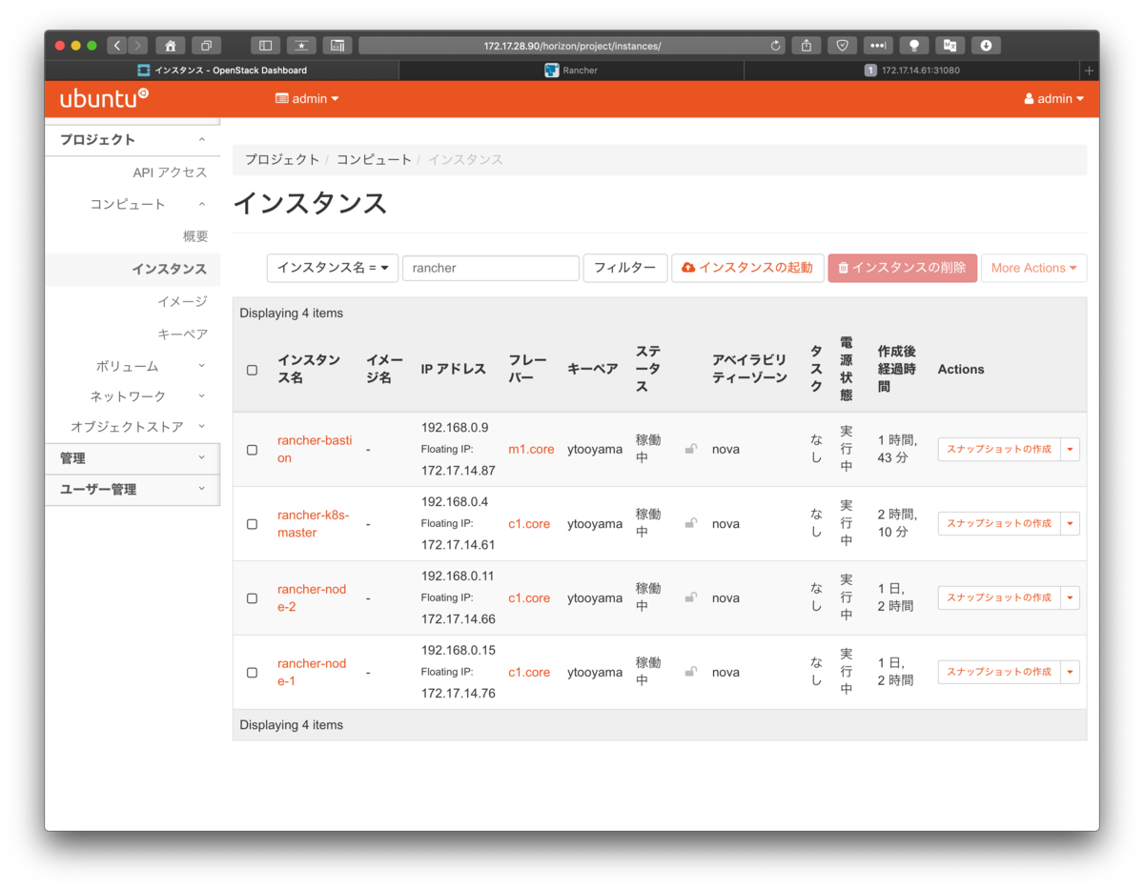Toggle Safari sidebar icon
This screenshot has width=1144, height=890.
coord(265,46)
